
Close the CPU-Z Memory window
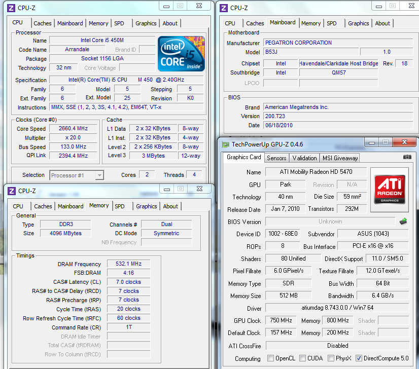200,189
